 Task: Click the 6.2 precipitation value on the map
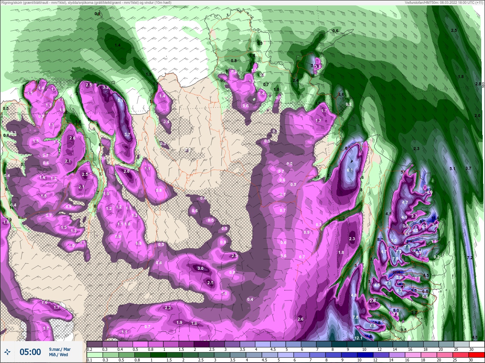pyautogui.click(x=399, y=291)
